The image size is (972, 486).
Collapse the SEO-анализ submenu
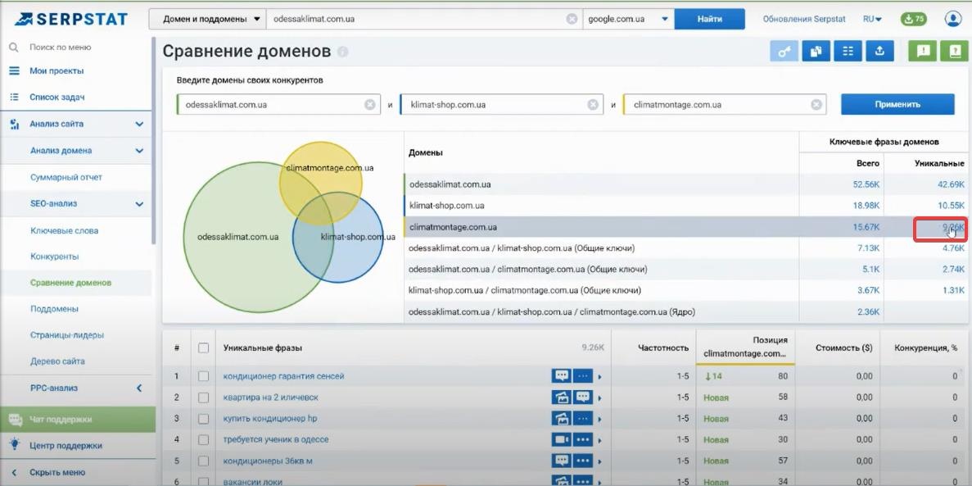[139, 203]
